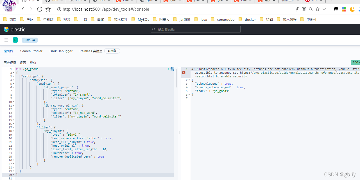
Task: Open the MySQL bookmark folder
Action: (x=140, y=19)
